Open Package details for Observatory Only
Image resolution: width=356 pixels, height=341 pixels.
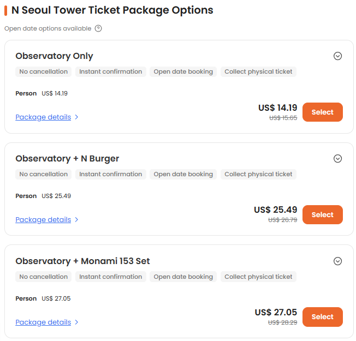43,117
